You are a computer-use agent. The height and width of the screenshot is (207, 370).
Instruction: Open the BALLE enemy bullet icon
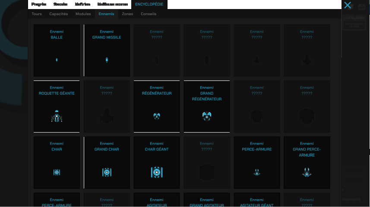(57, 60)
